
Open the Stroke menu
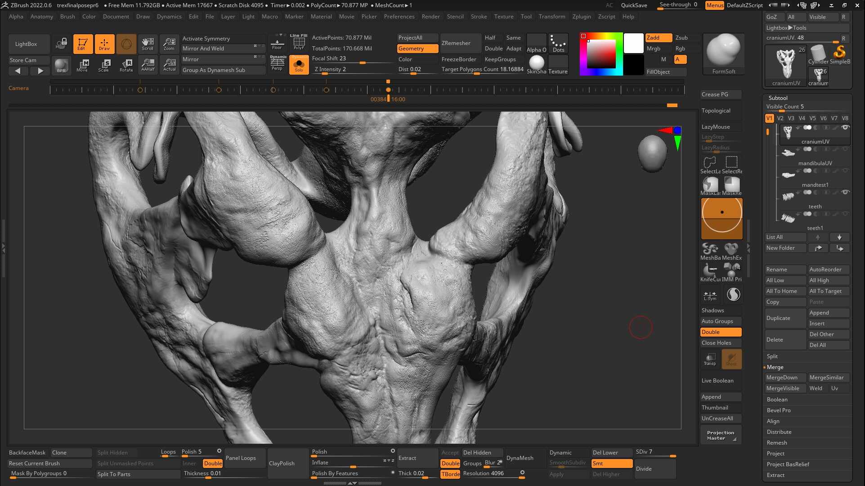479,17
